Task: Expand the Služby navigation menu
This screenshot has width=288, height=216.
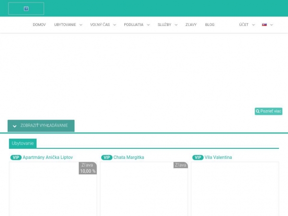Action: tap(168, 24)
